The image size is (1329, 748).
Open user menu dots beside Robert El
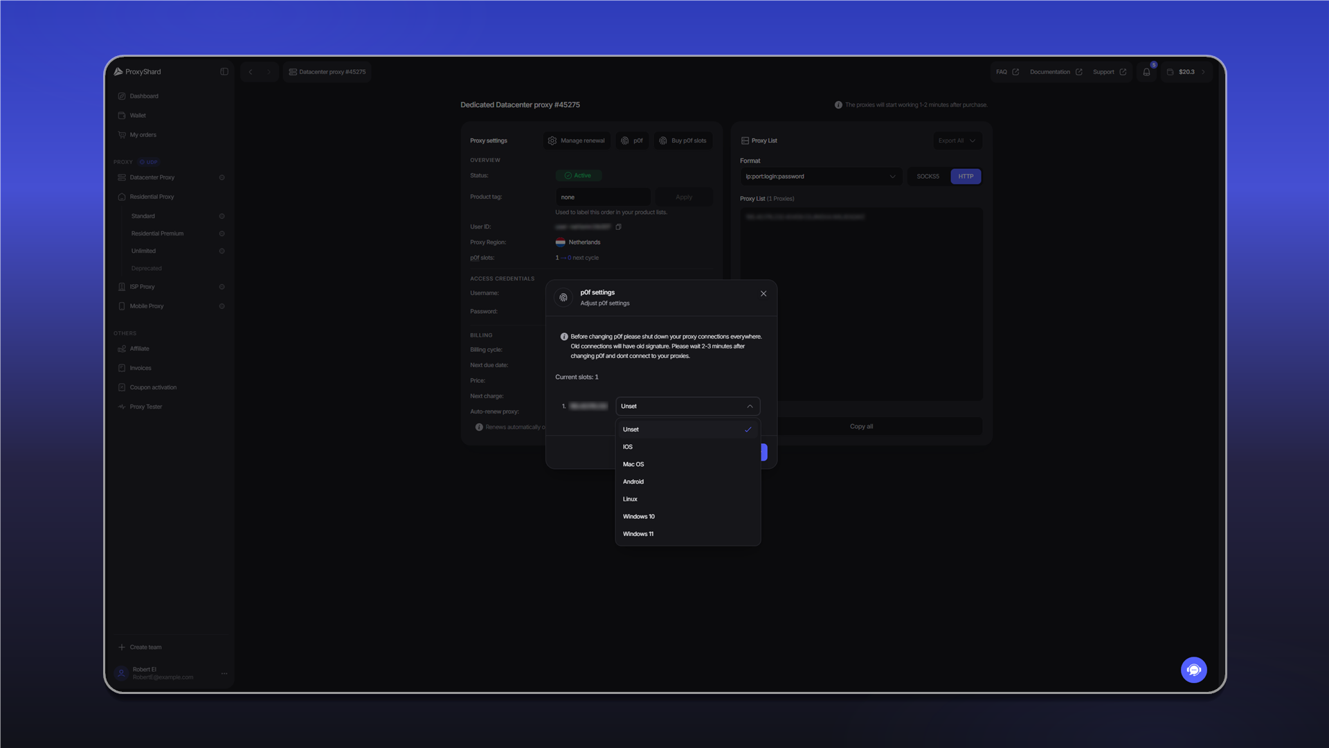pos(224,673)
